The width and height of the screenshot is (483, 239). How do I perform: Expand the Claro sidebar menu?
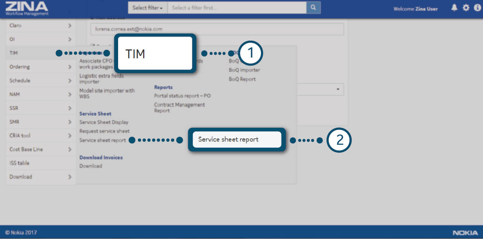[x=40, y=26]
